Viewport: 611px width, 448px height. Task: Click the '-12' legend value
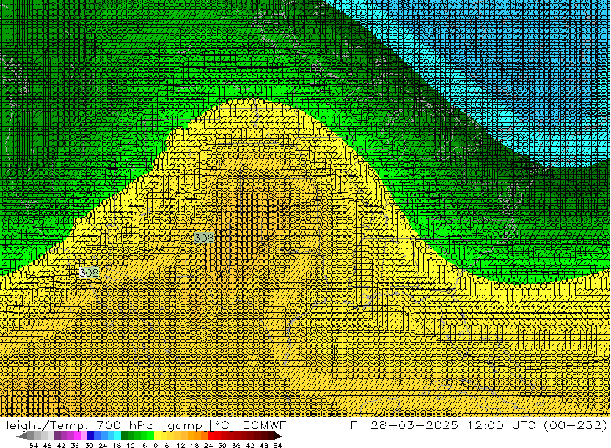(128, 446)
